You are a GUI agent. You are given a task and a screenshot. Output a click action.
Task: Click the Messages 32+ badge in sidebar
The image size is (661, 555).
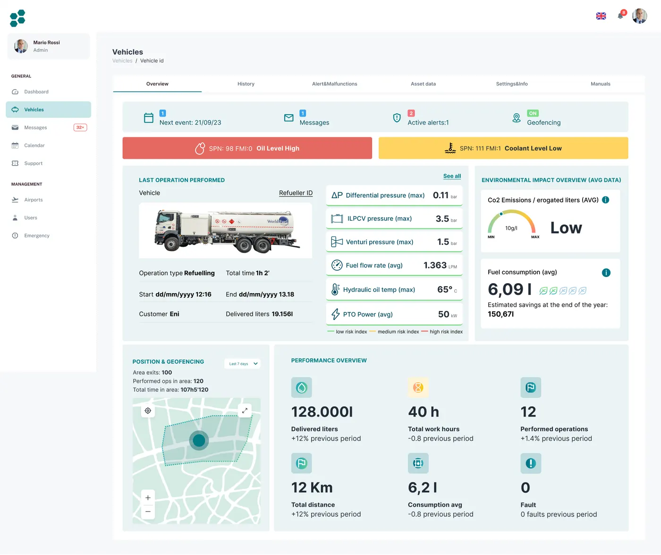click(x=80, y=127)
